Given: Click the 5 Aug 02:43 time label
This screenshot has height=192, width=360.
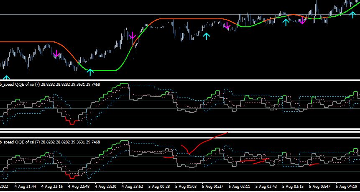Looking at the screenshot, I should [267, 186].
